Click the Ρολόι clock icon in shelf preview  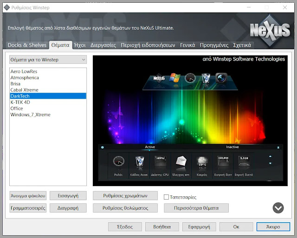pos(118,161)
